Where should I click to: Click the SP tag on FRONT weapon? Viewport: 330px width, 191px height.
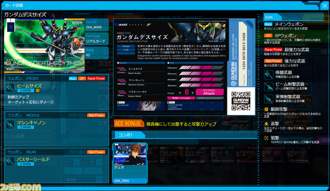(x=82, y=79)
